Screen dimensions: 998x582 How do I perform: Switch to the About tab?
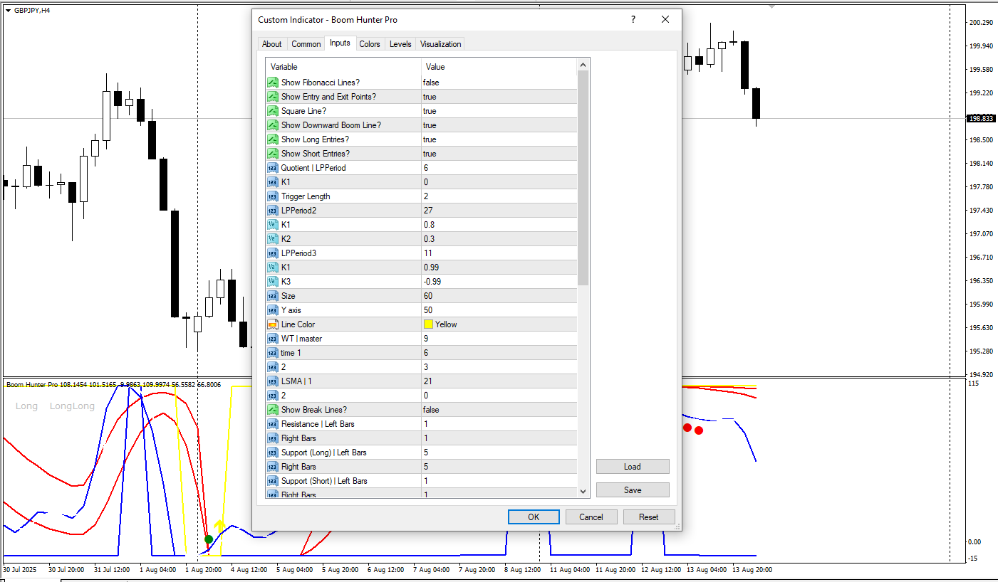click(x=272, y=44)
